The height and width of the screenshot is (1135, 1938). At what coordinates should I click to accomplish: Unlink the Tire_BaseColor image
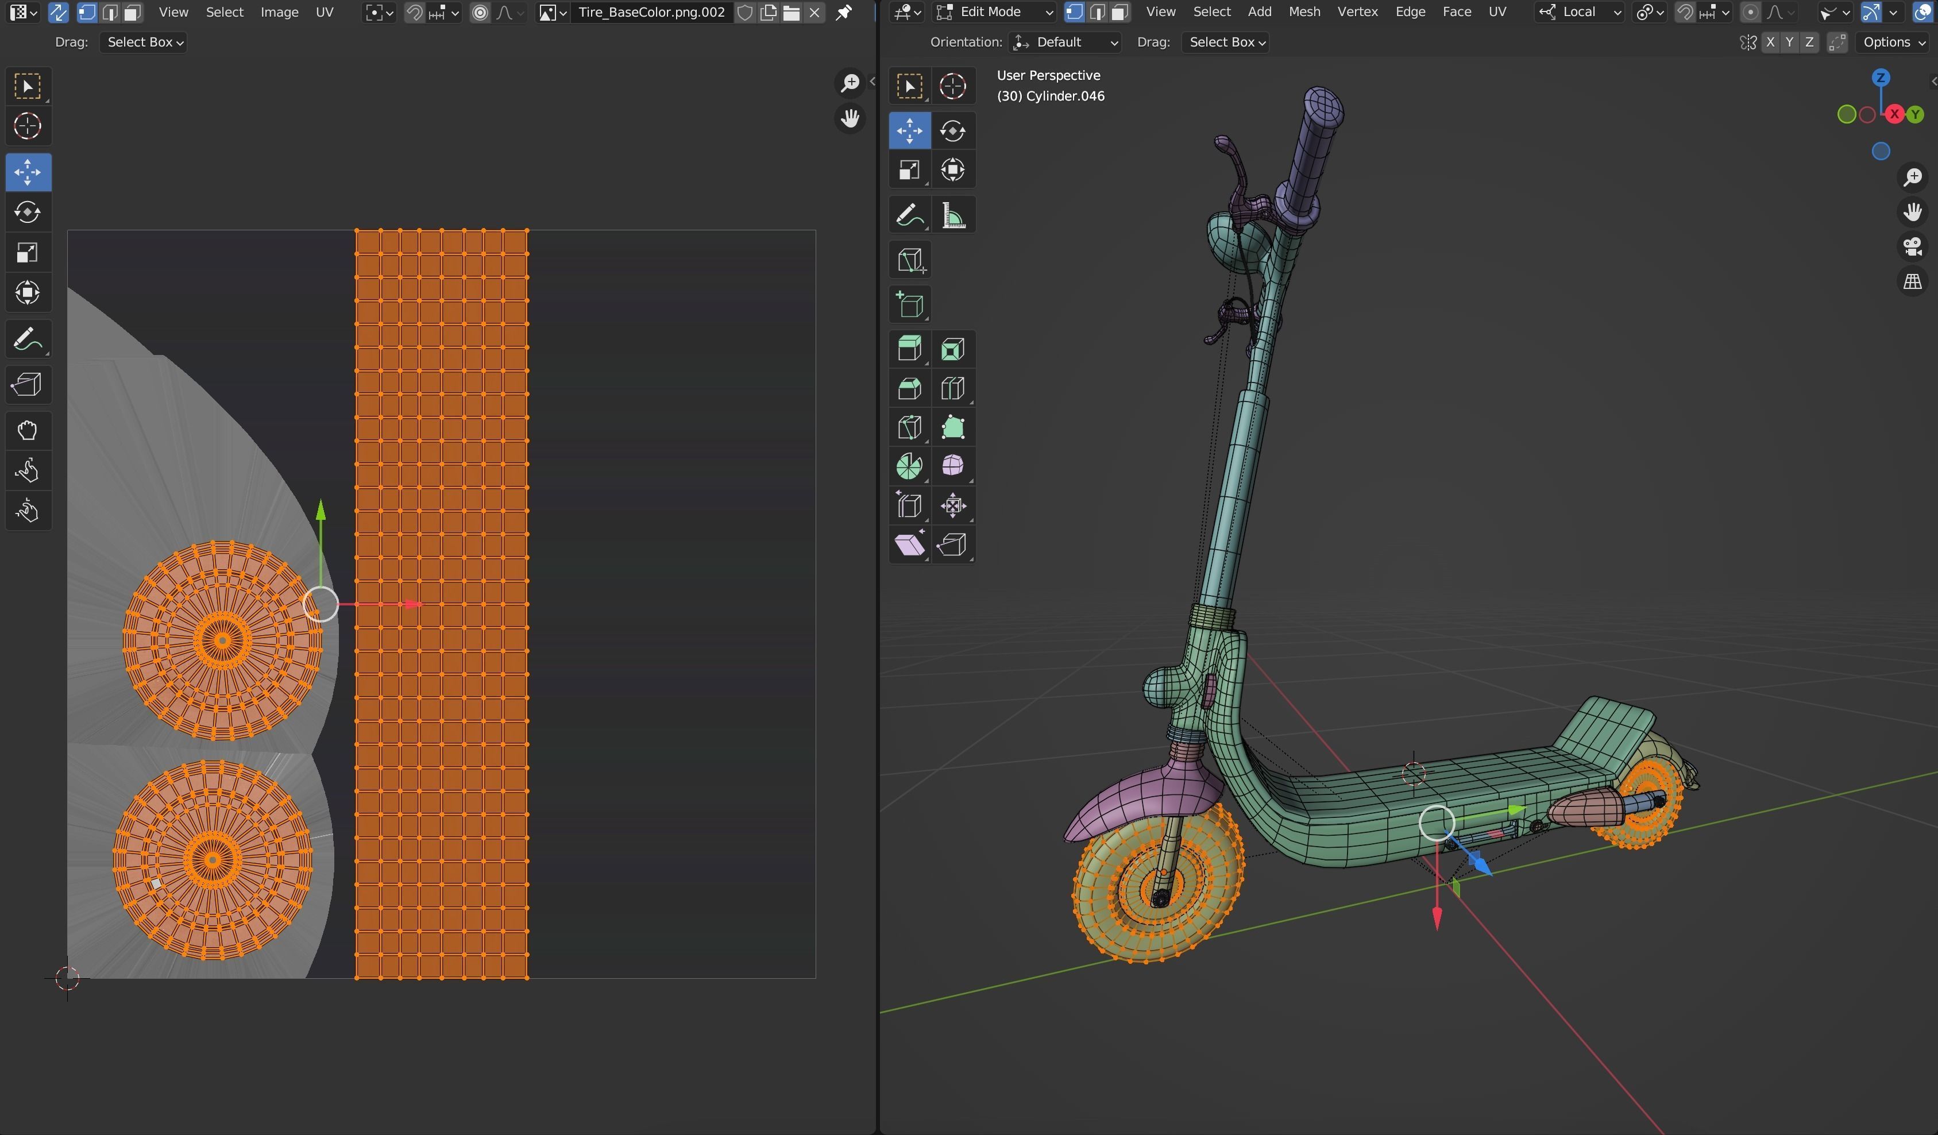[x=814, y=12]
